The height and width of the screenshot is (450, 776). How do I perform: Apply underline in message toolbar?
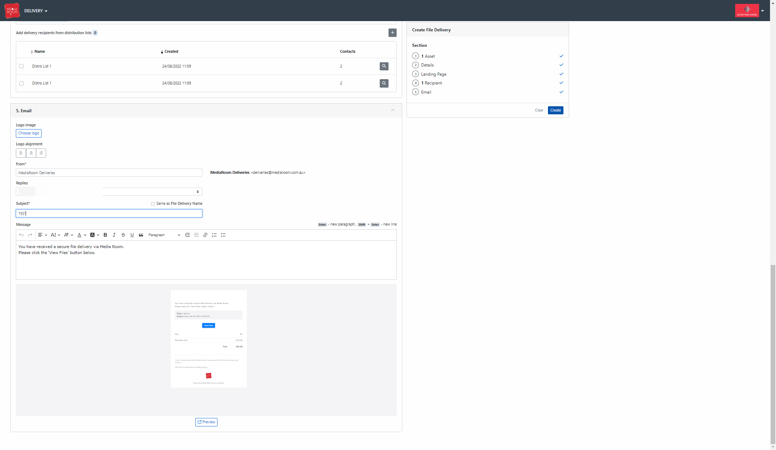tap(132, 235)
